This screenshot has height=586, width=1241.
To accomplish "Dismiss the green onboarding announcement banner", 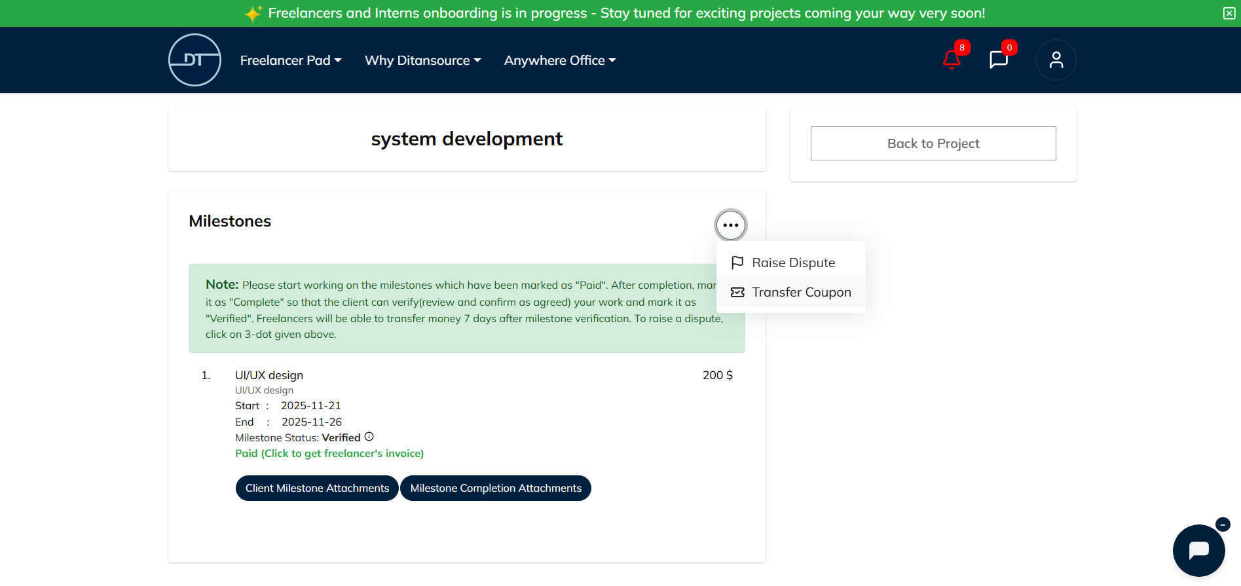I will pos(1229,14).
